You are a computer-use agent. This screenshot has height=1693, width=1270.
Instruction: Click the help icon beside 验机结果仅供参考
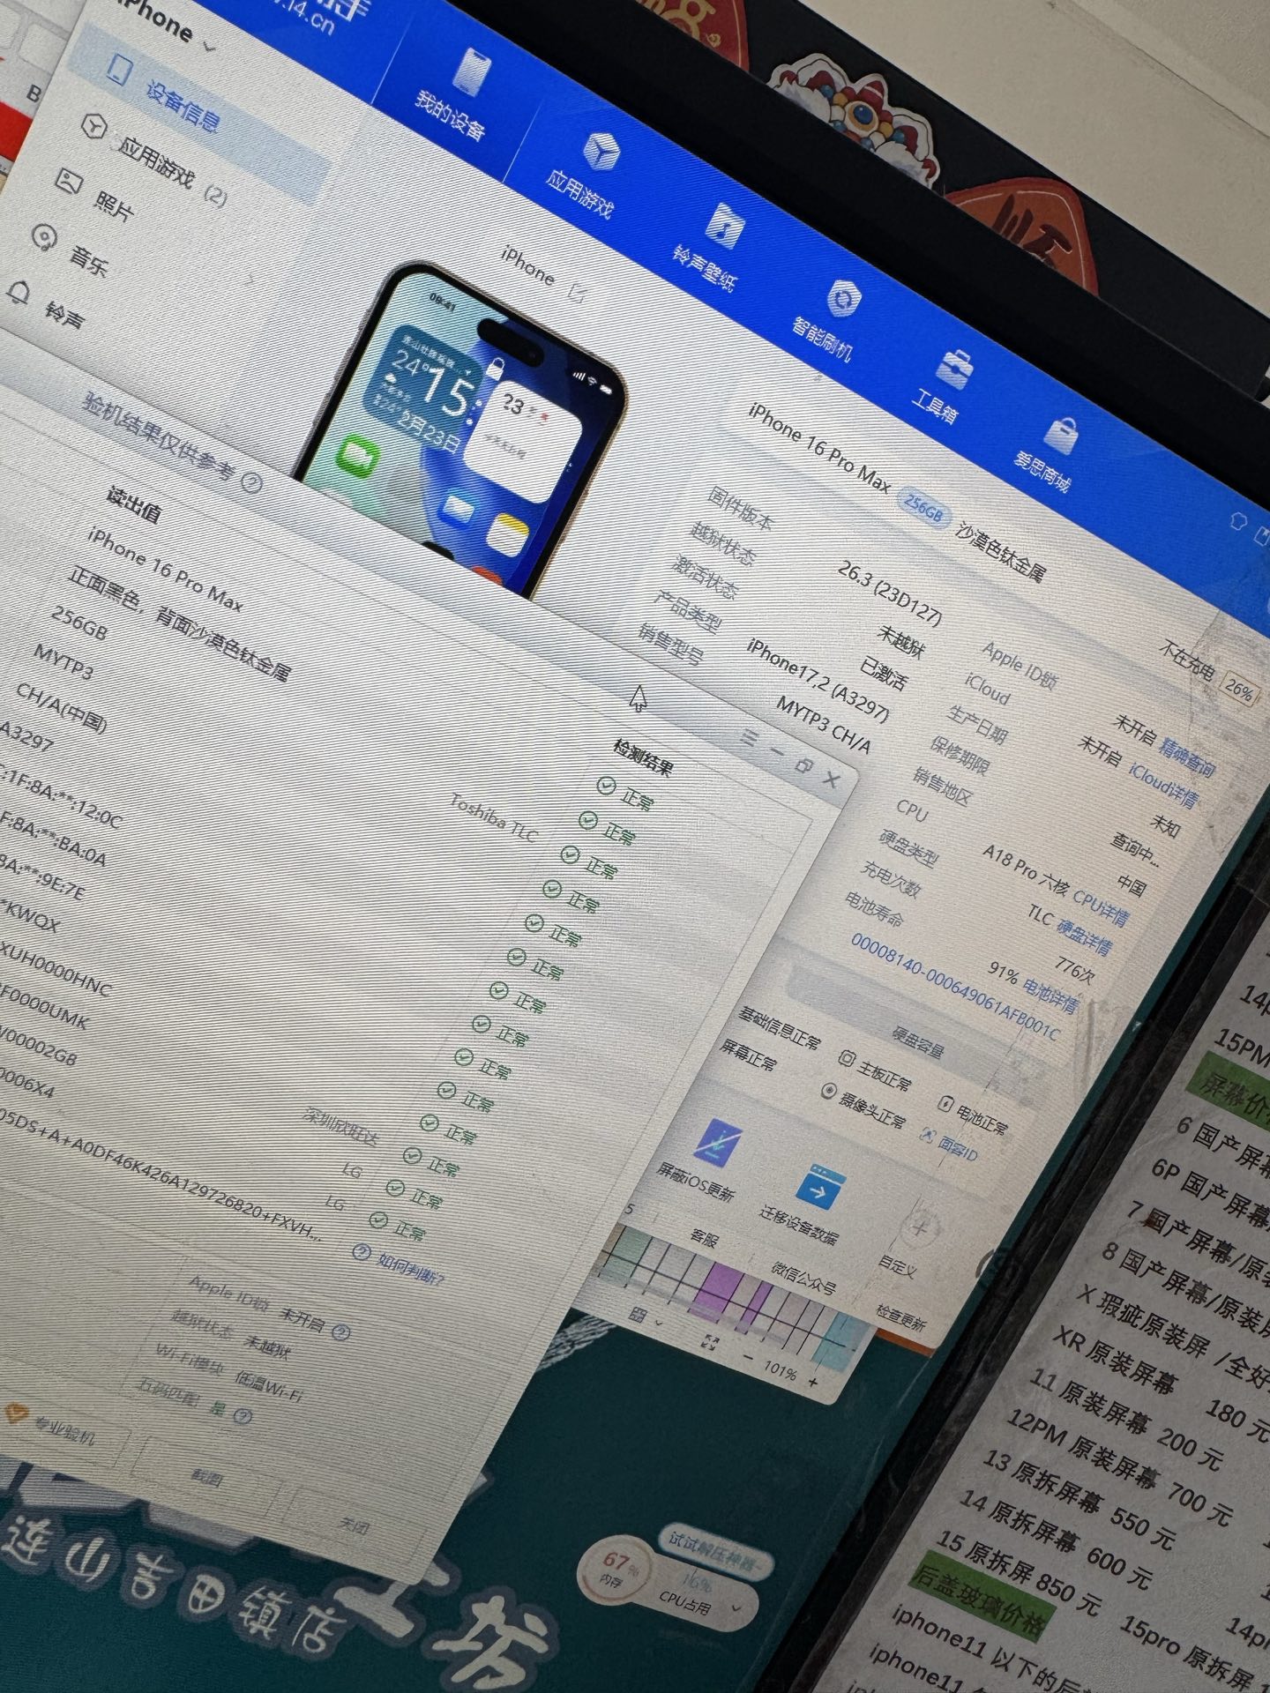coord(251,482)
